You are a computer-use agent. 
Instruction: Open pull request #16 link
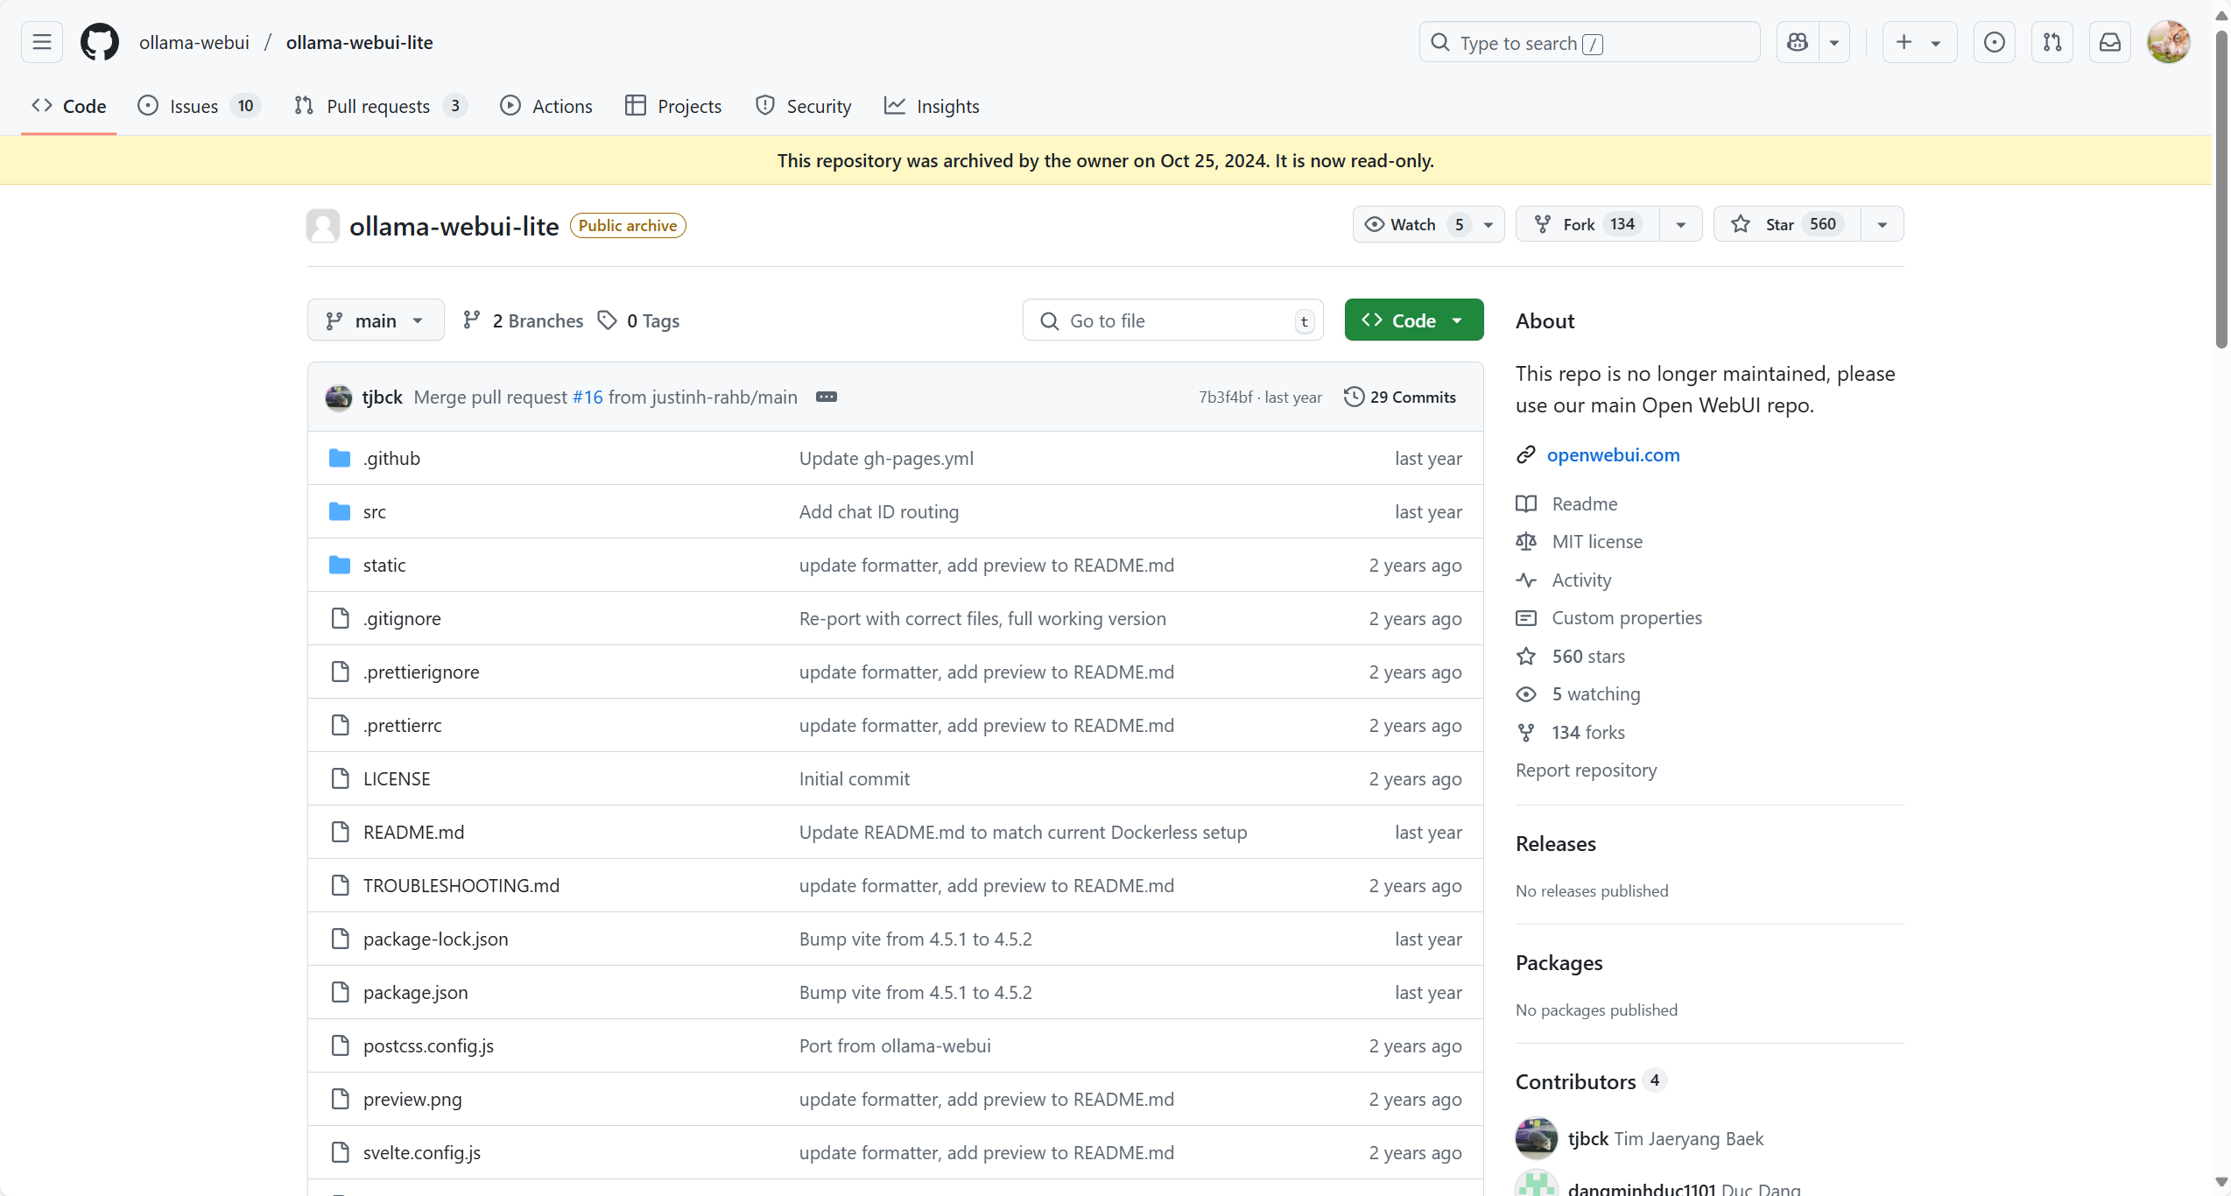(x=588, y=397)
